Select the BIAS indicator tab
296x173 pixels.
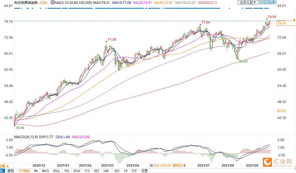point(77,171)
